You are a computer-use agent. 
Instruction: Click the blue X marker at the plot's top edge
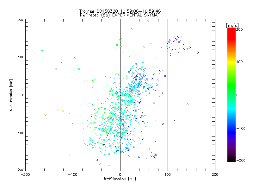[x=148, y=21]
